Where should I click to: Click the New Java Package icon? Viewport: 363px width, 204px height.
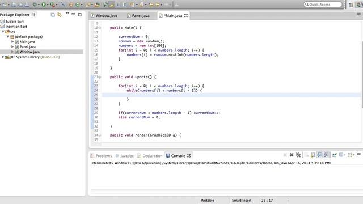coord(71,5)
